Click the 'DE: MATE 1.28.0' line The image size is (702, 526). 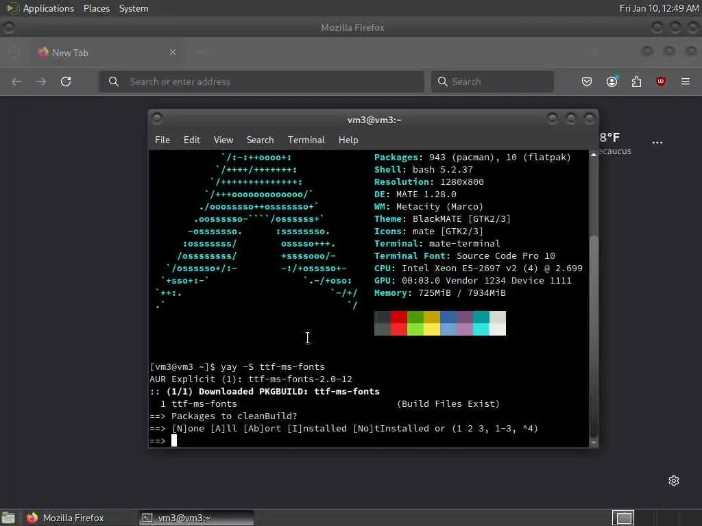click(x=415, y=194)
